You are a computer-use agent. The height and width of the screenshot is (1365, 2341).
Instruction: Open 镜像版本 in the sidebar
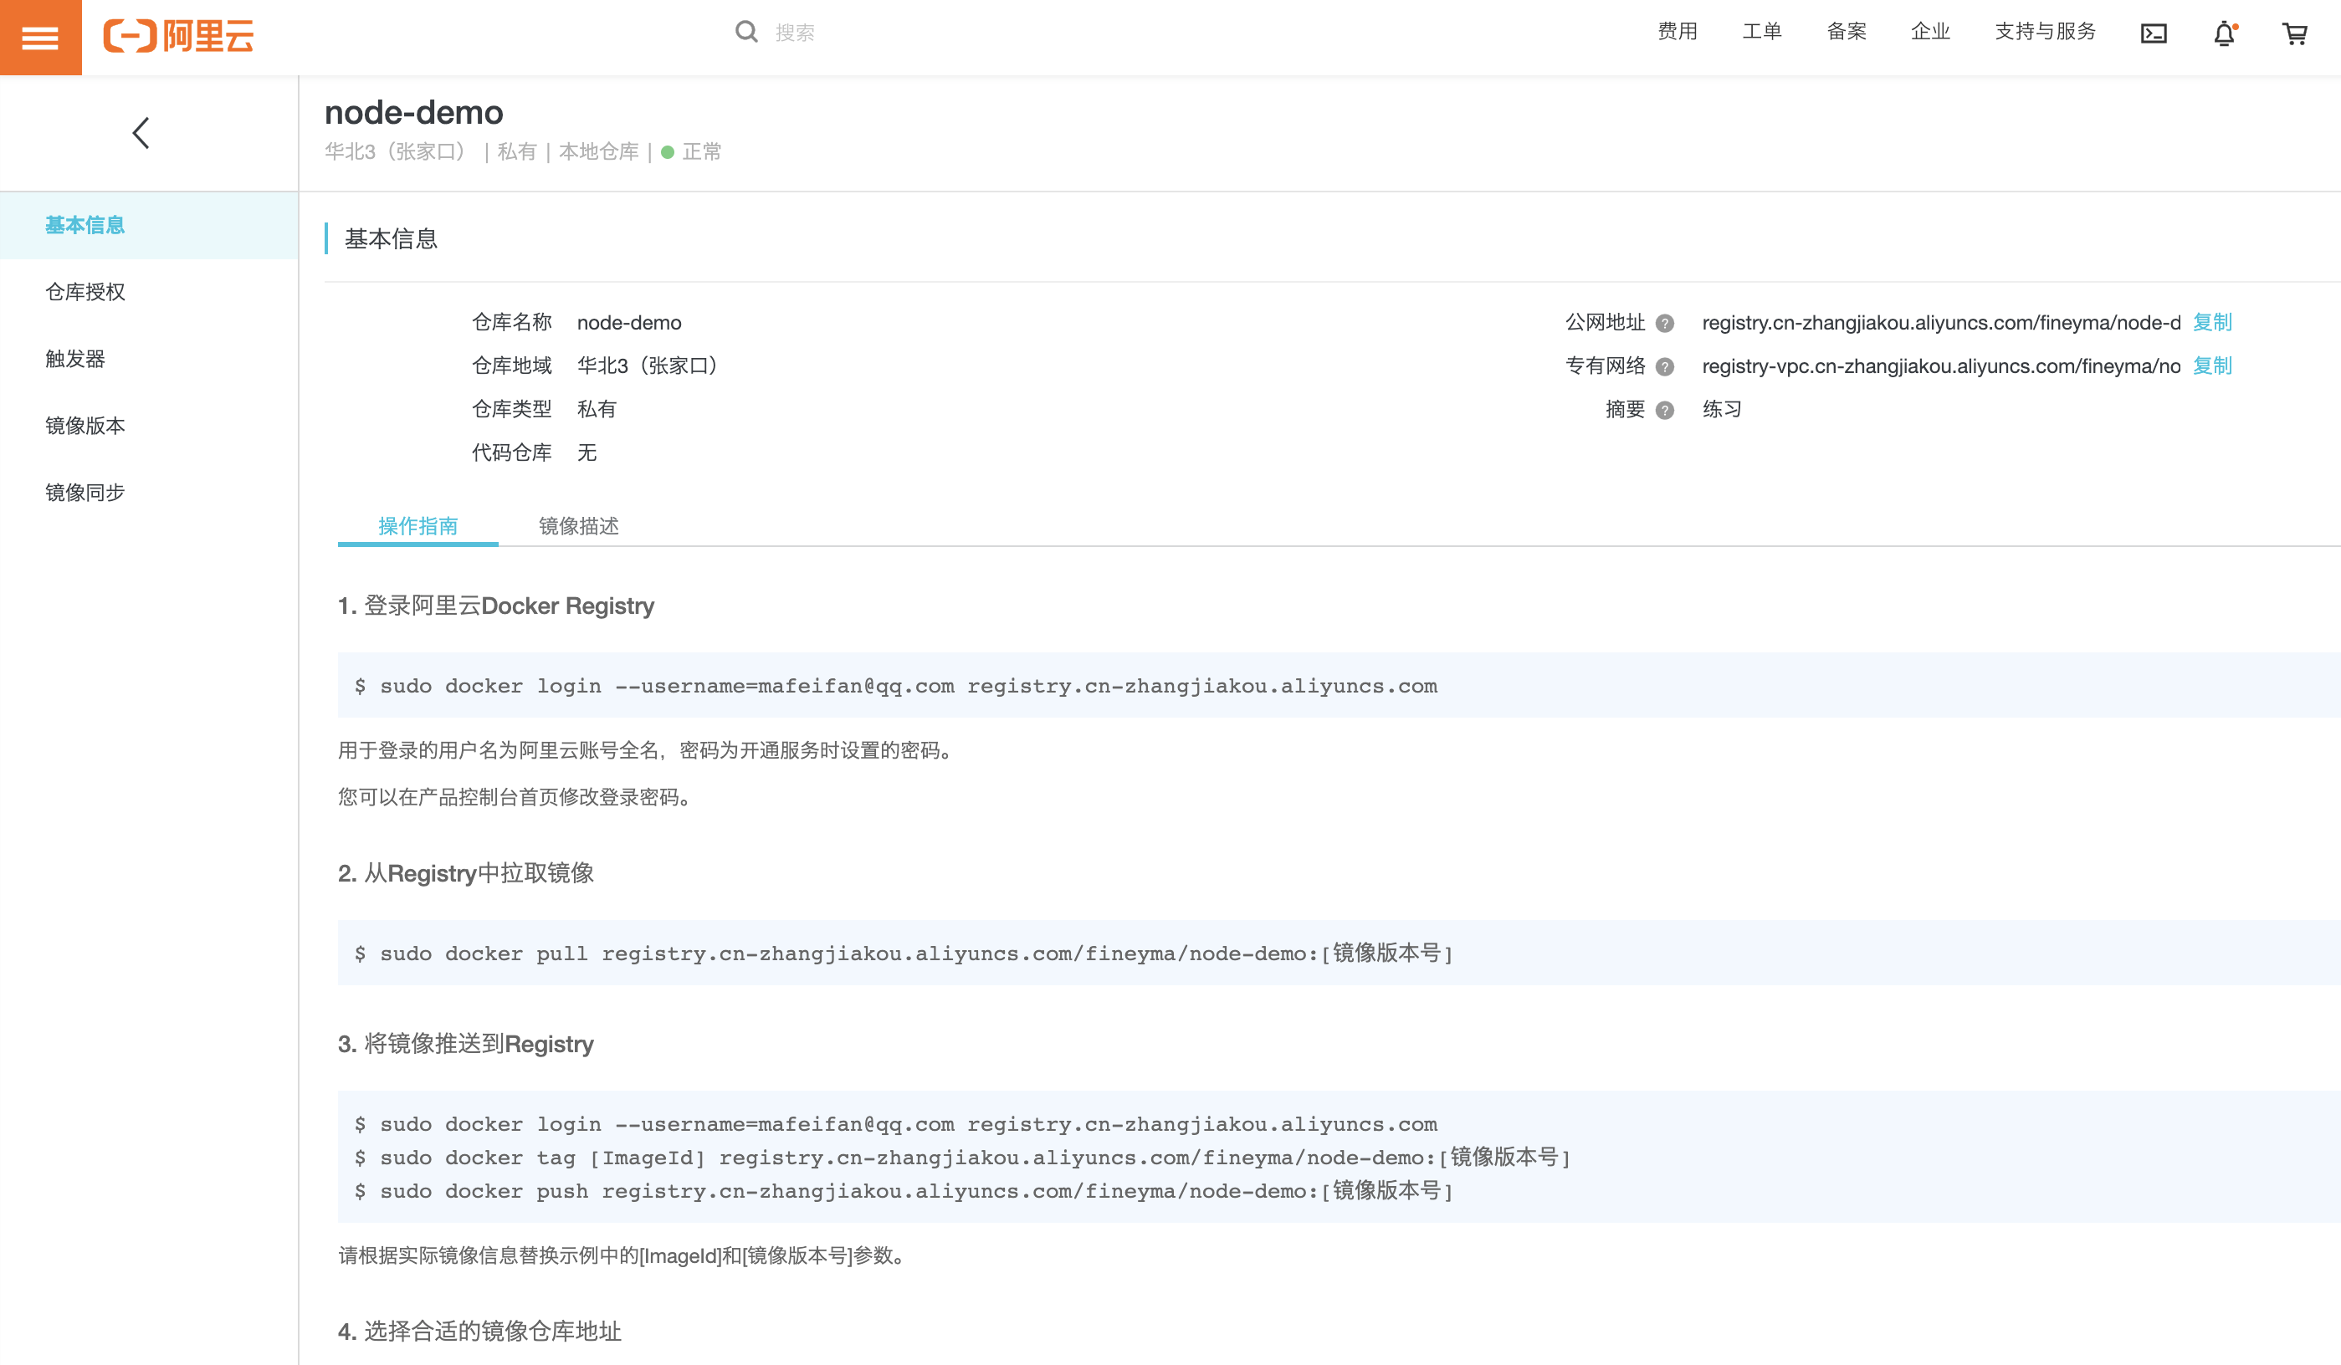point(85,425)
